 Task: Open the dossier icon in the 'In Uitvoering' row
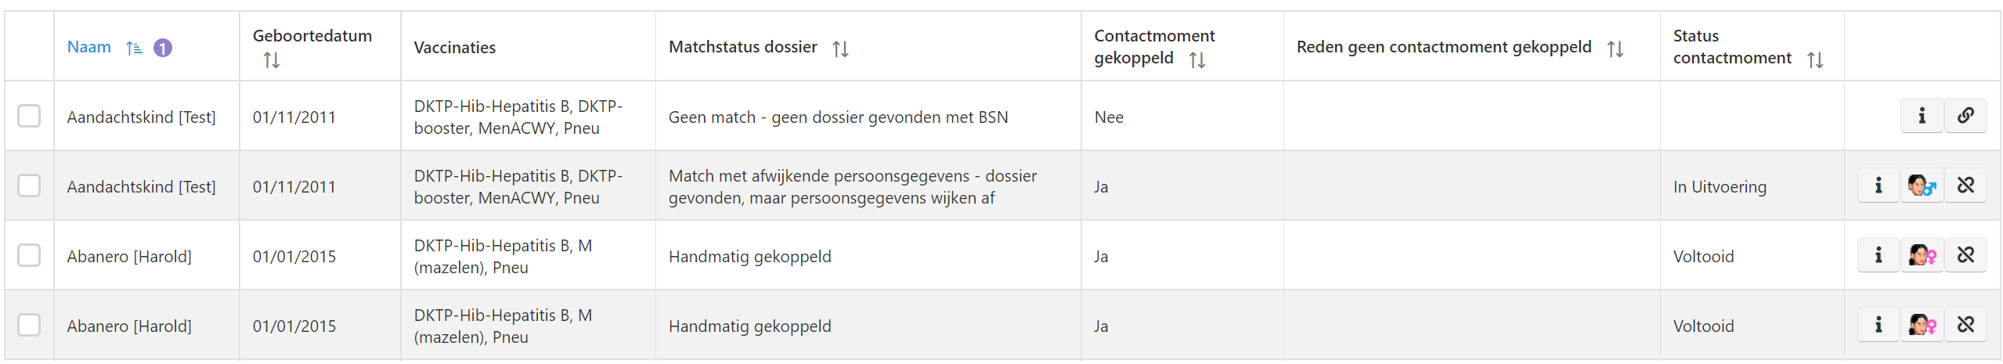point(1922,186)
